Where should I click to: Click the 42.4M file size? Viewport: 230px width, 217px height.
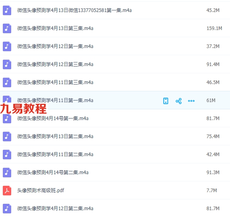(213, 155)
